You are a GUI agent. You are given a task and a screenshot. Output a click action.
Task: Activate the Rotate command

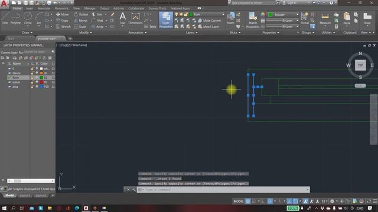tap(81, 14)
